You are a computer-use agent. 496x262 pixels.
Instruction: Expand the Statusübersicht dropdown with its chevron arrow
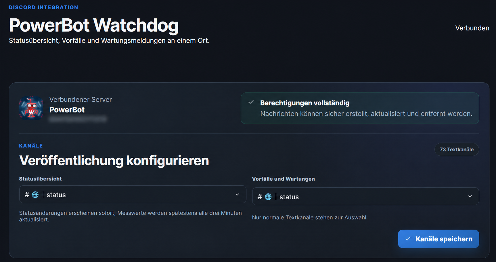[x=237, y=194]
